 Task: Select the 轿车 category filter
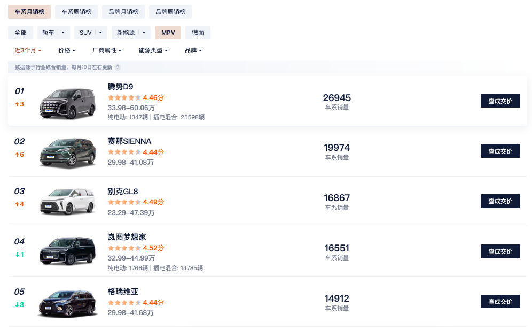click(48, 33)
